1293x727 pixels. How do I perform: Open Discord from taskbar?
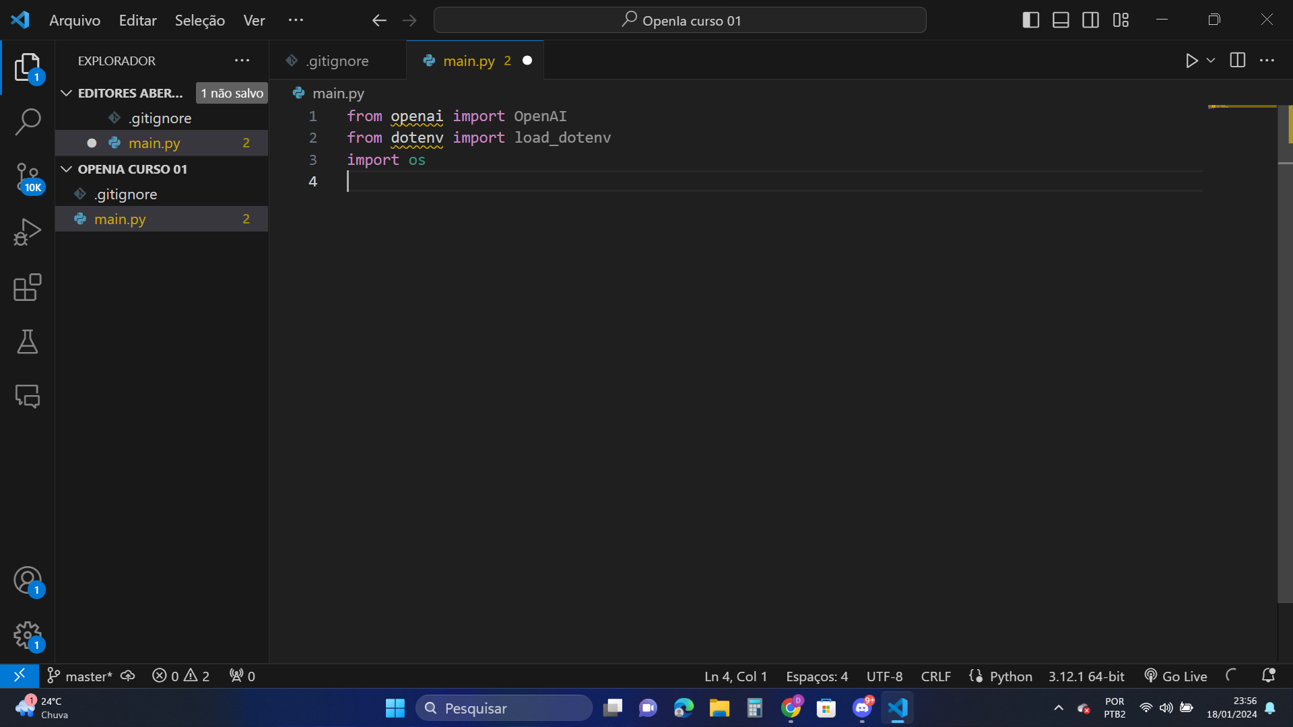click(862, 708)
